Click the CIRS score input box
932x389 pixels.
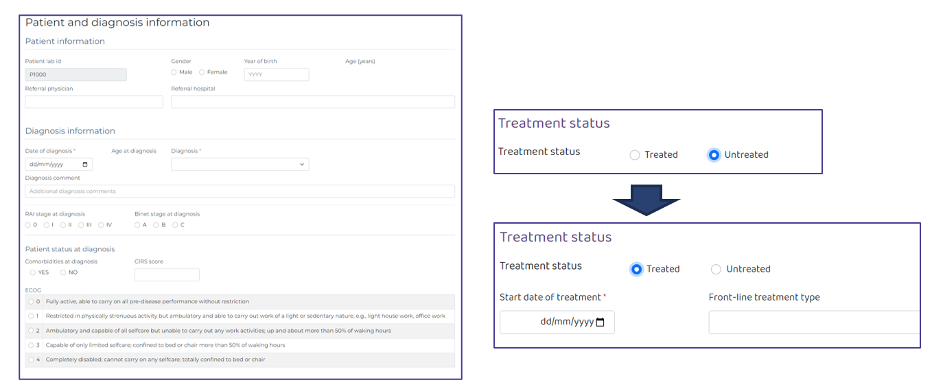click(167, 275)
